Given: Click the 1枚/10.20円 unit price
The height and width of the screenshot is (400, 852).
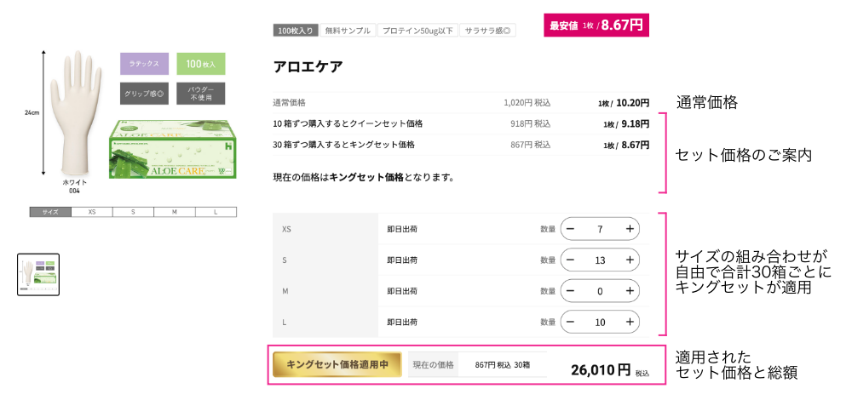Looking at the screenshot, I should pos(624,103).
